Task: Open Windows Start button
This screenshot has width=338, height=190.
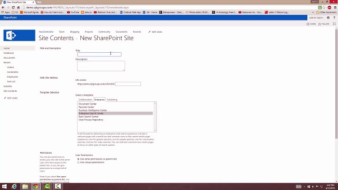Action: [x=4, y=186]
